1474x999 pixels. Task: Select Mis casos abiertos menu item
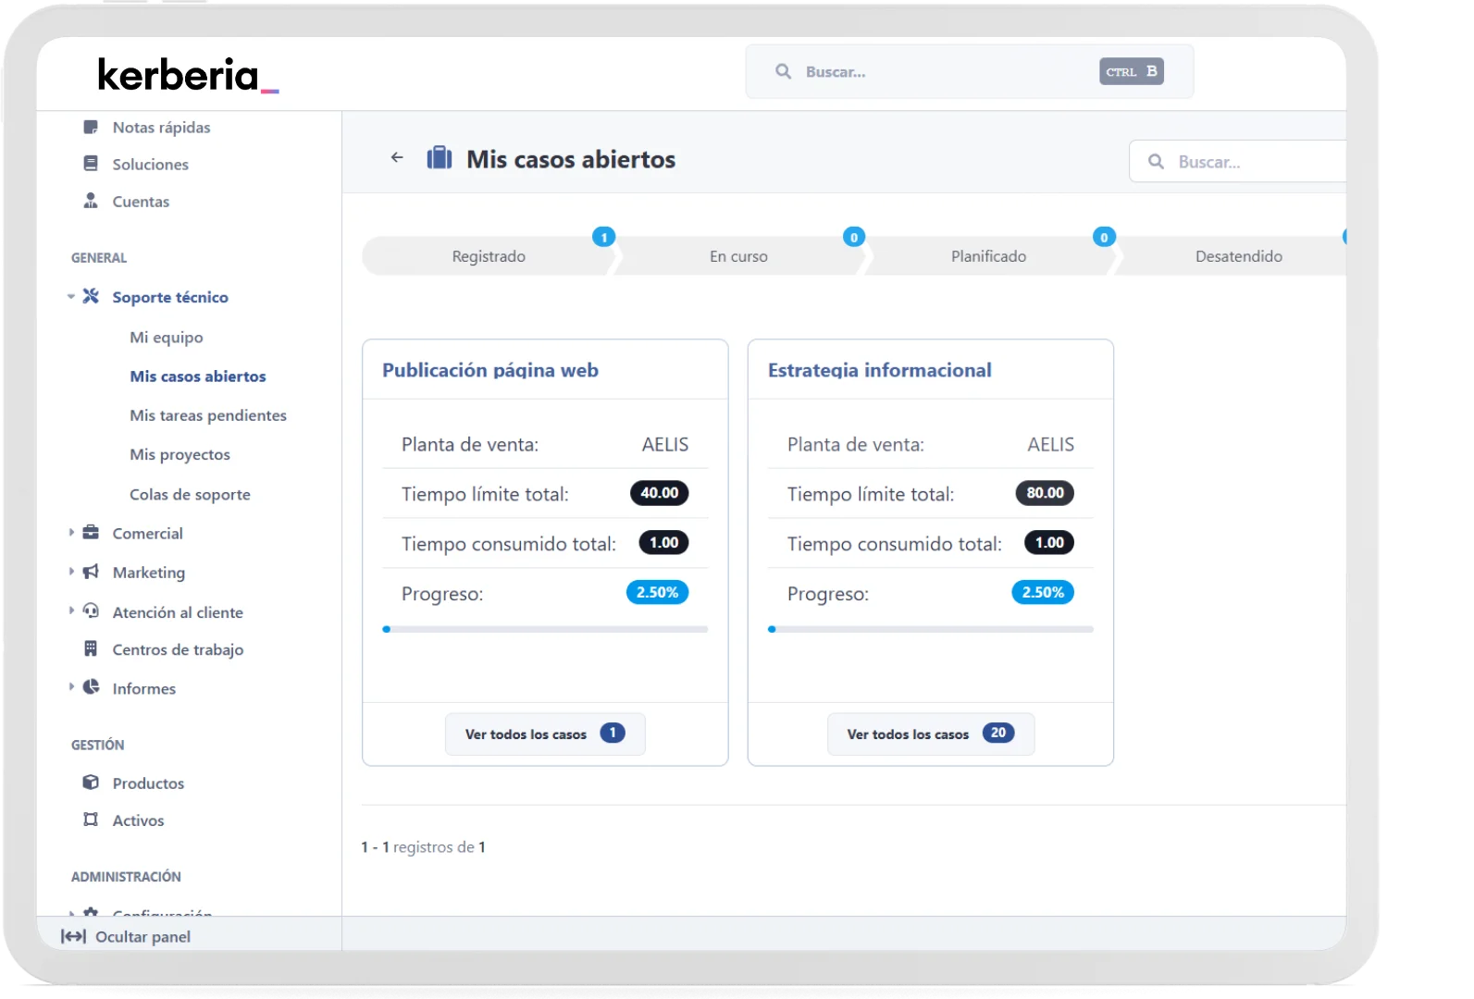coord(198,376)
